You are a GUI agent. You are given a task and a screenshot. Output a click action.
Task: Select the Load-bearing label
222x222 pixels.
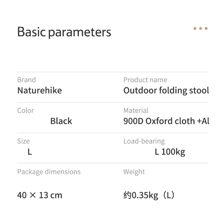[x=144, y=141]
